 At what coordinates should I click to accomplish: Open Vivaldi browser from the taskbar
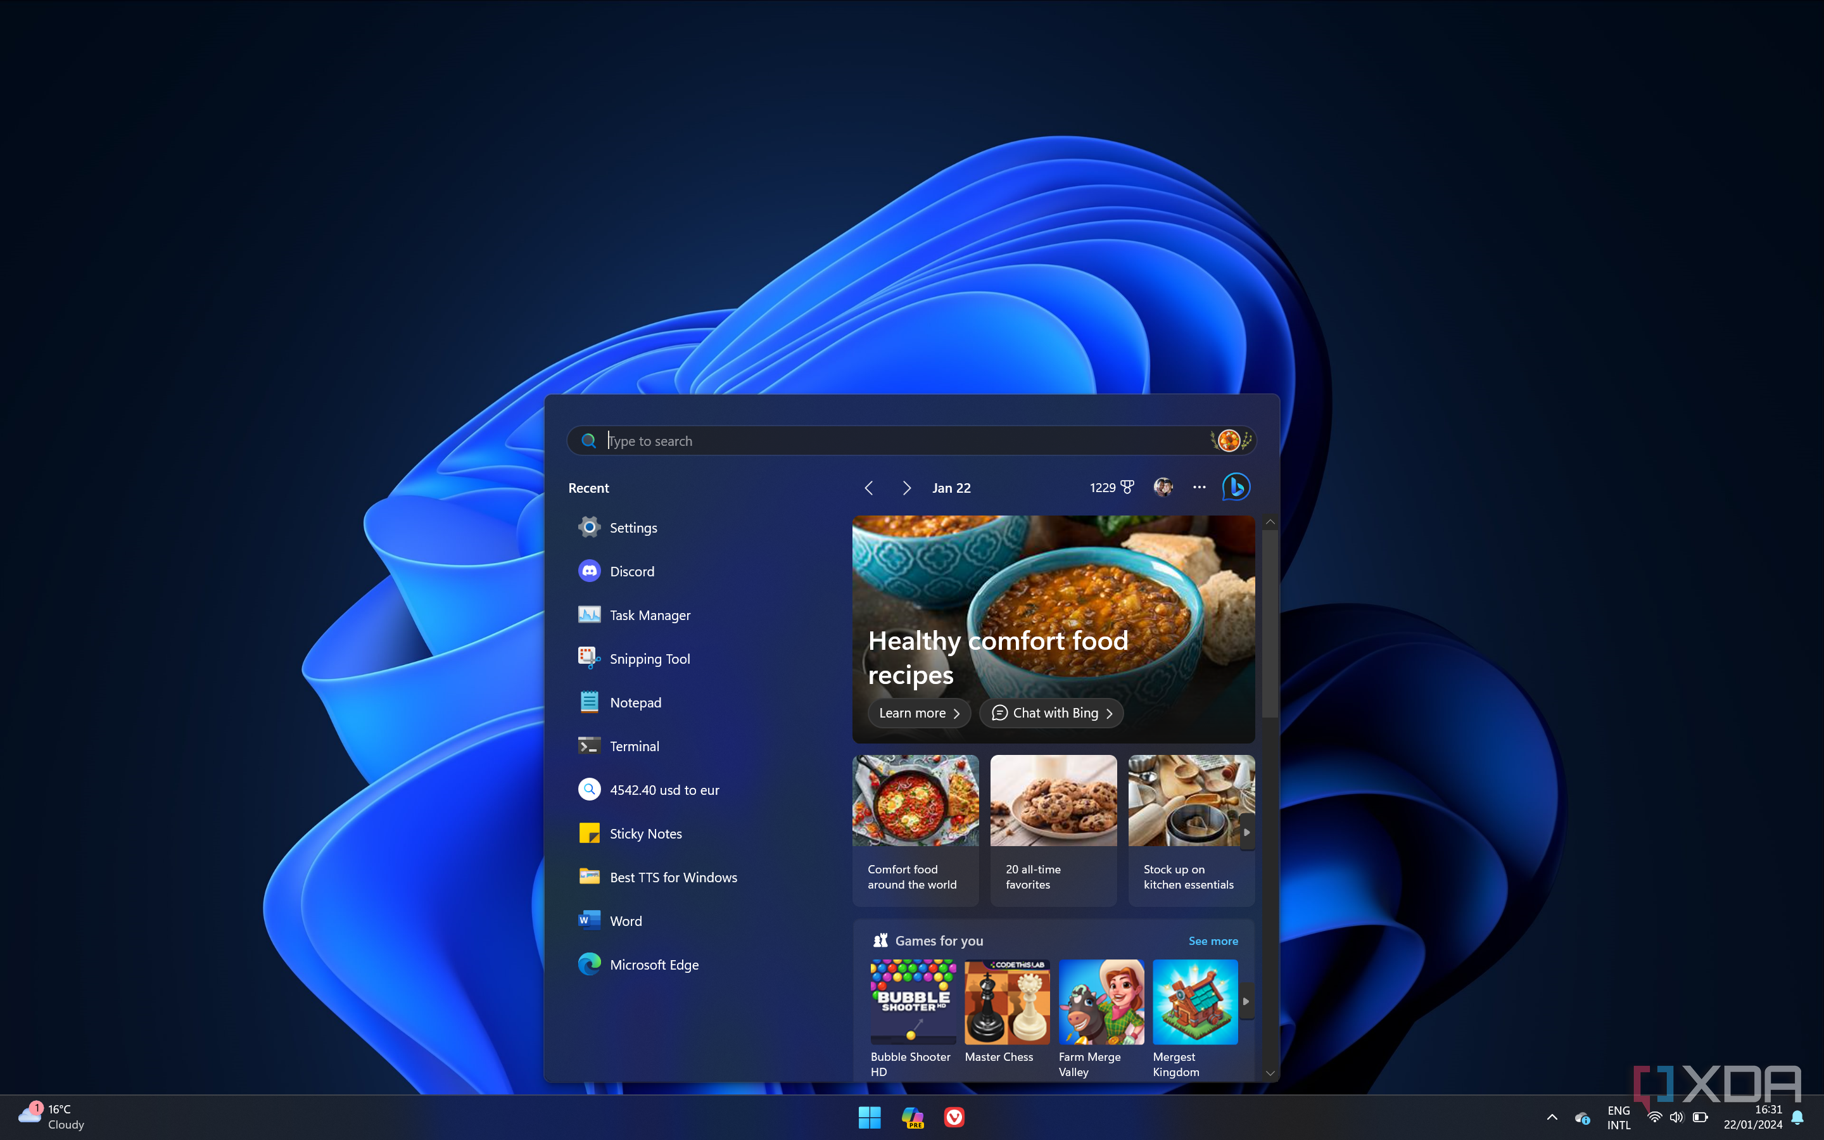(954, 1117)
